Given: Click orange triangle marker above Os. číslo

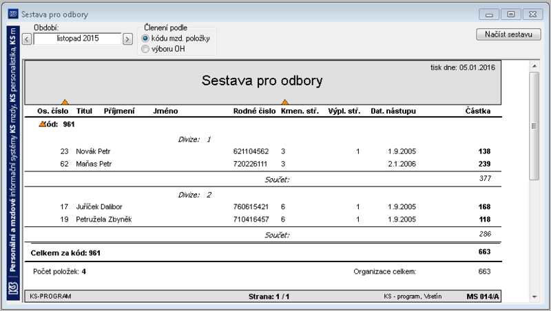Looking at the screenshot, I should click(x=65, y=102).
